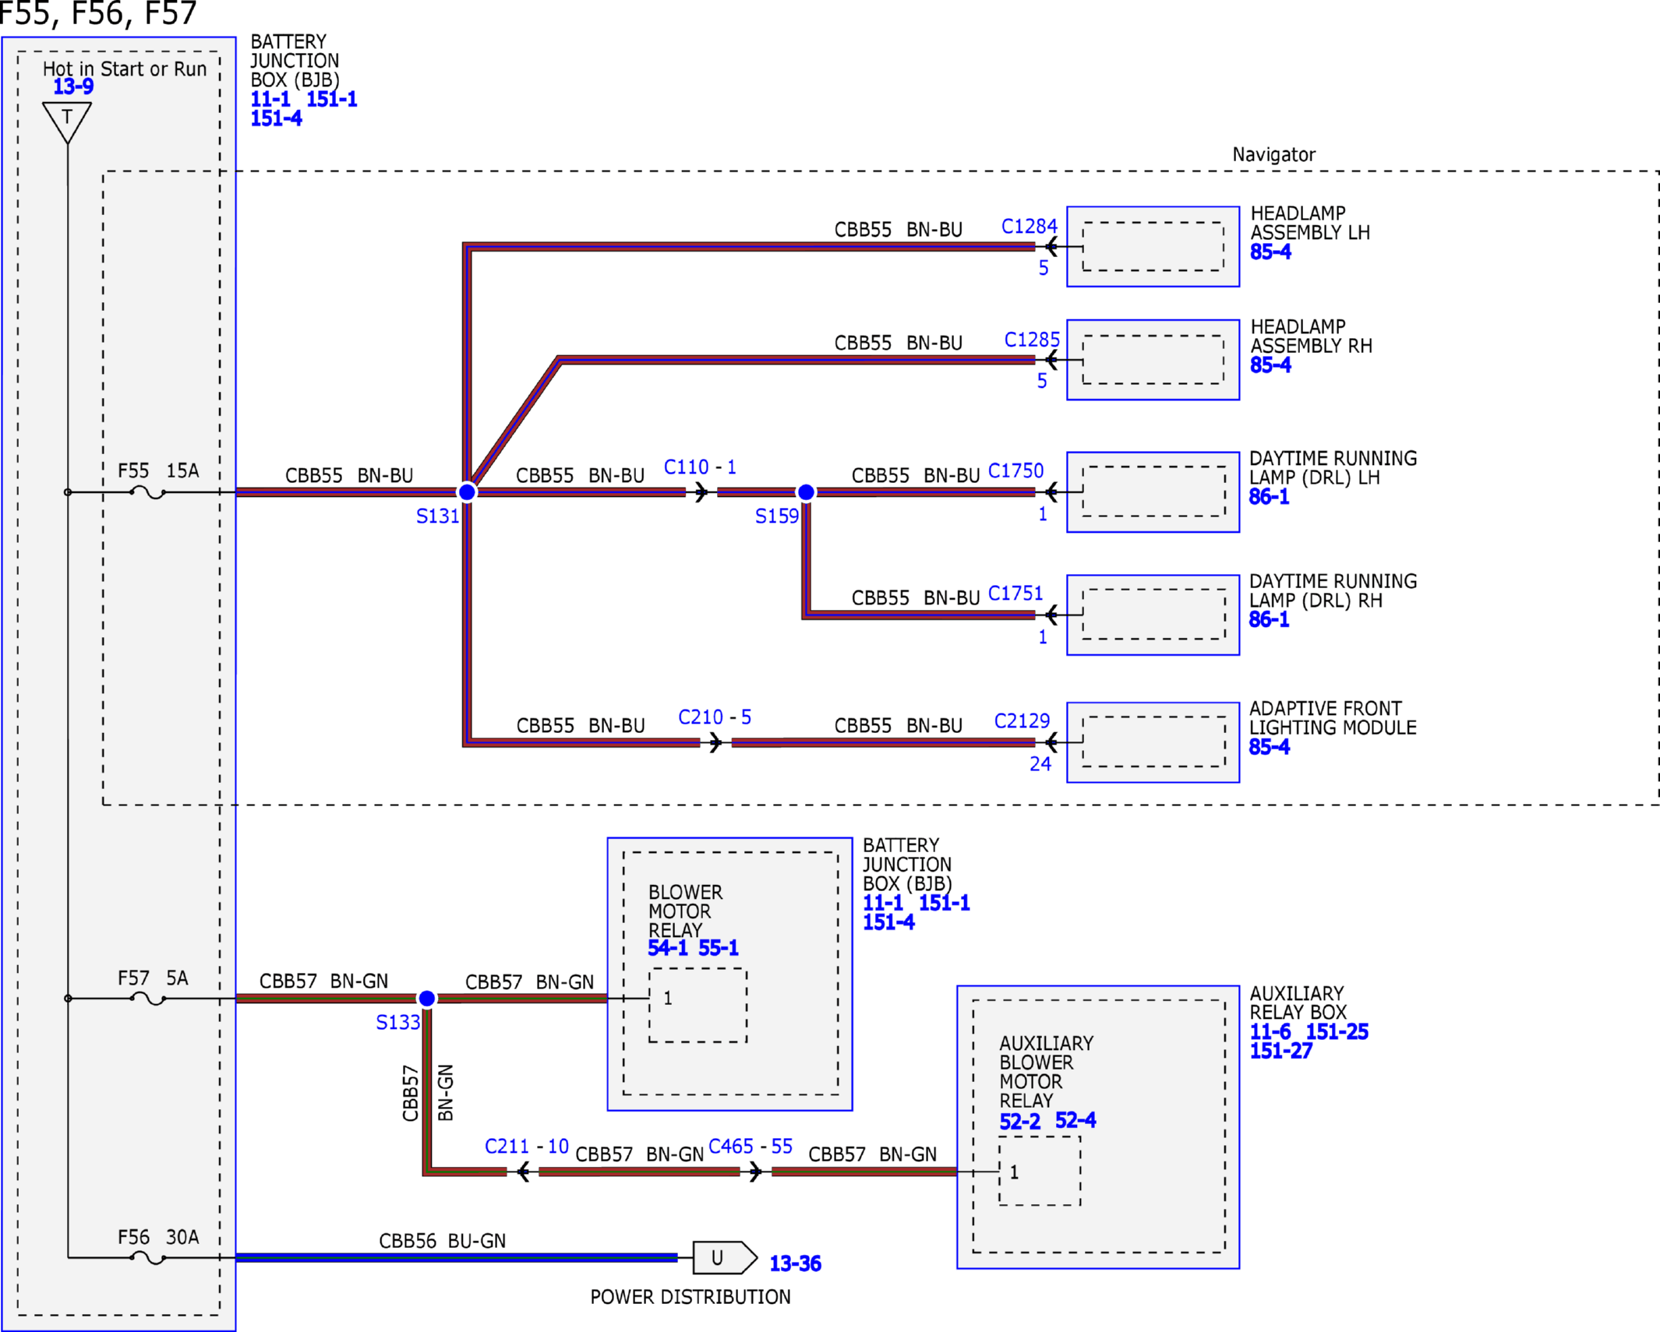Click the C465 inline connector arrow symbol

(755, 1172)
